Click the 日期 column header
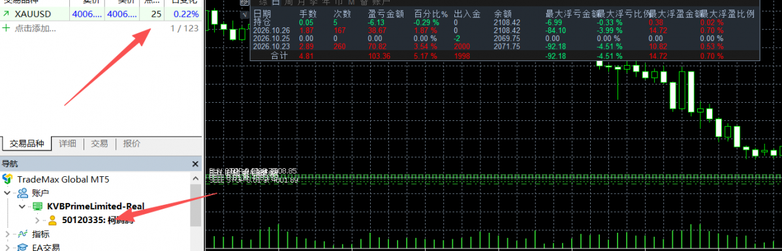 tap(262, 14)
